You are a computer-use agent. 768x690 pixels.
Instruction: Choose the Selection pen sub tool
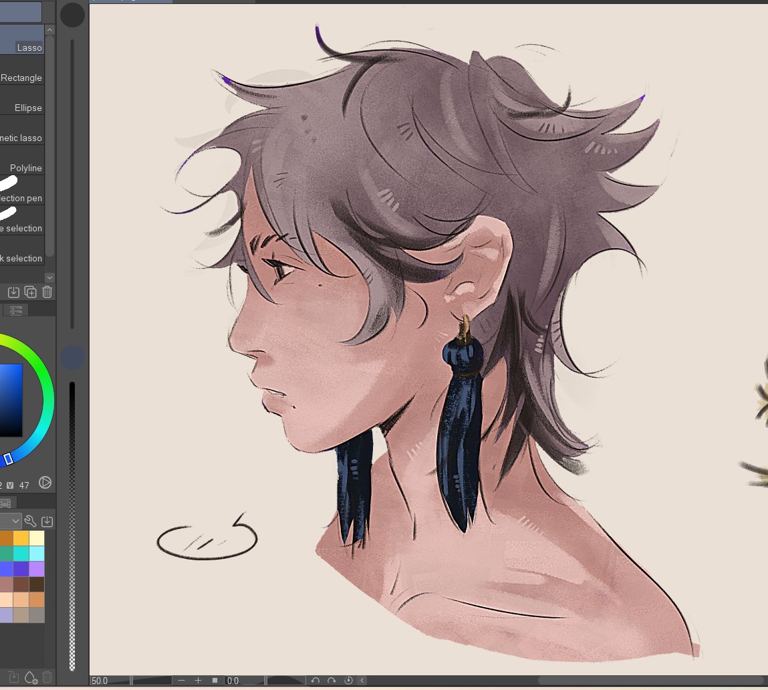coord(22,190)
